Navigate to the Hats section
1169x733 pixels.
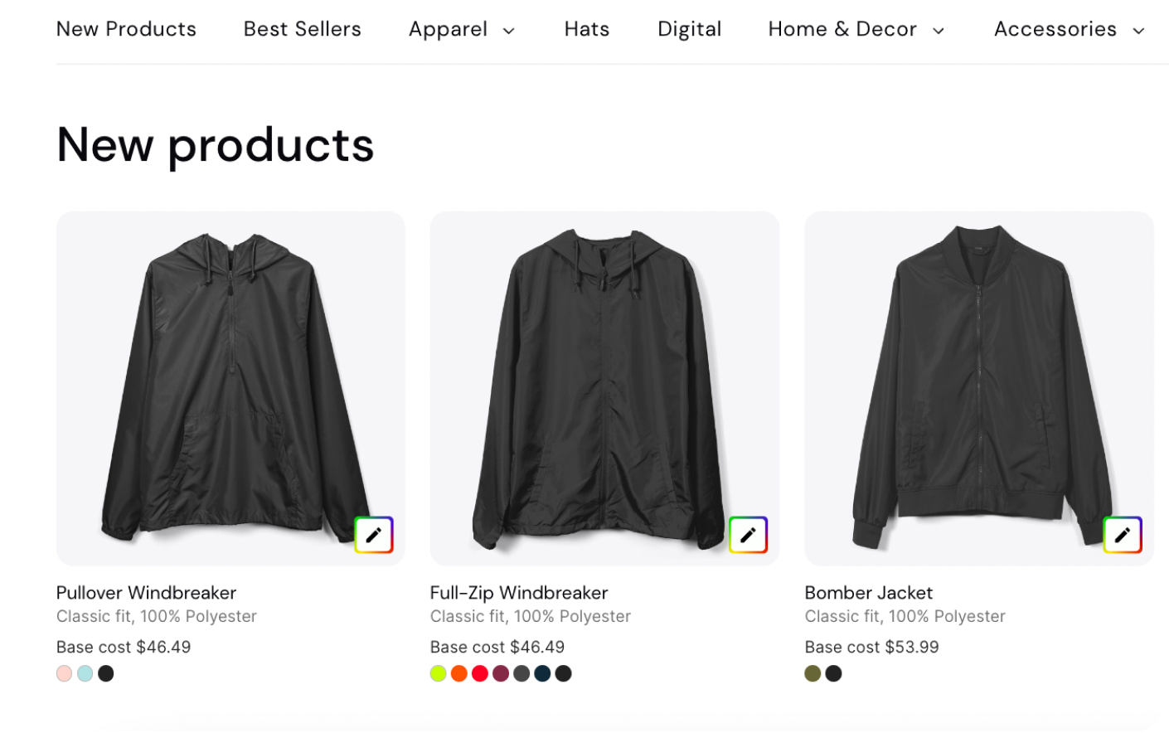(x=587, y=29)
